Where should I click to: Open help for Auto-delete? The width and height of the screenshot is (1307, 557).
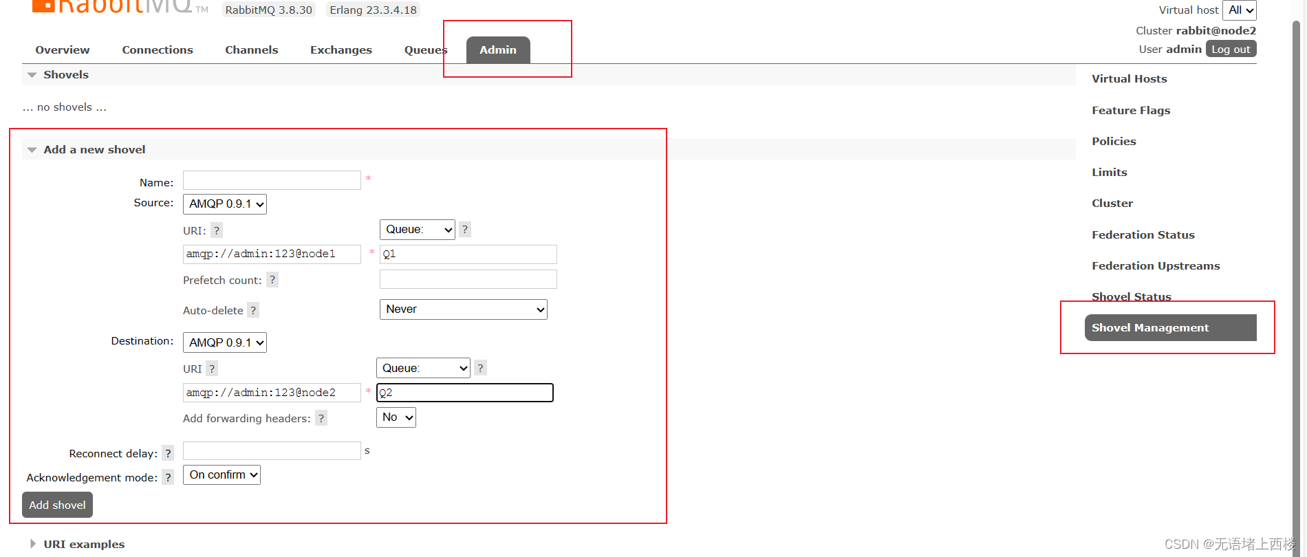pos(253,310)
